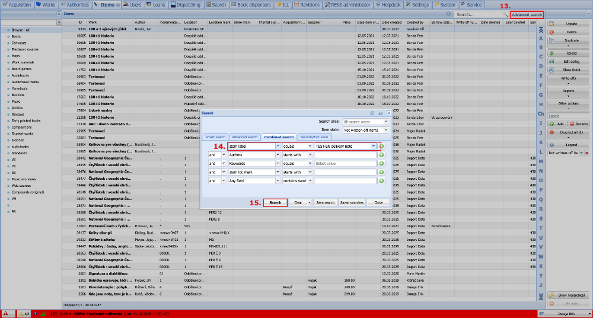Open the Book dispensers module tab
593x318 pixels.
(251, 5)
